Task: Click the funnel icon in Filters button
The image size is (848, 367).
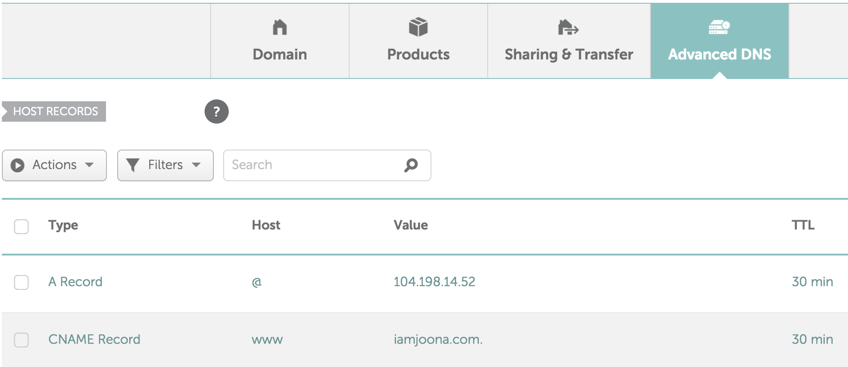Action: 133,165
